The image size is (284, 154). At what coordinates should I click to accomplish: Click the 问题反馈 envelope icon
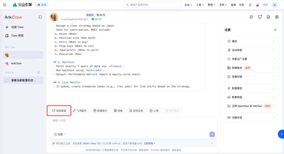click(x=229, y=118)
